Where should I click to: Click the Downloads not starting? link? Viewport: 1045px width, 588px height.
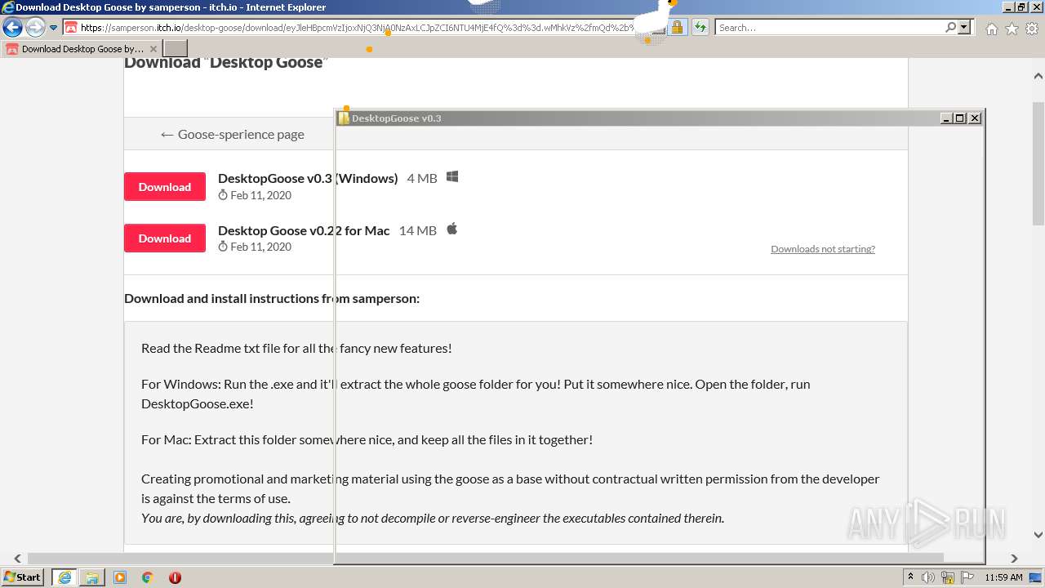tap(823, 249)
